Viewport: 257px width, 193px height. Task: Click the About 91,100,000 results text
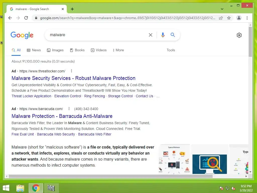(43, 61)
